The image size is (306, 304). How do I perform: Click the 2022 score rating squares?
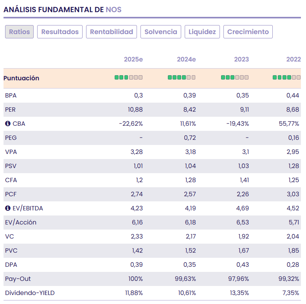click(x=287, y=78)
